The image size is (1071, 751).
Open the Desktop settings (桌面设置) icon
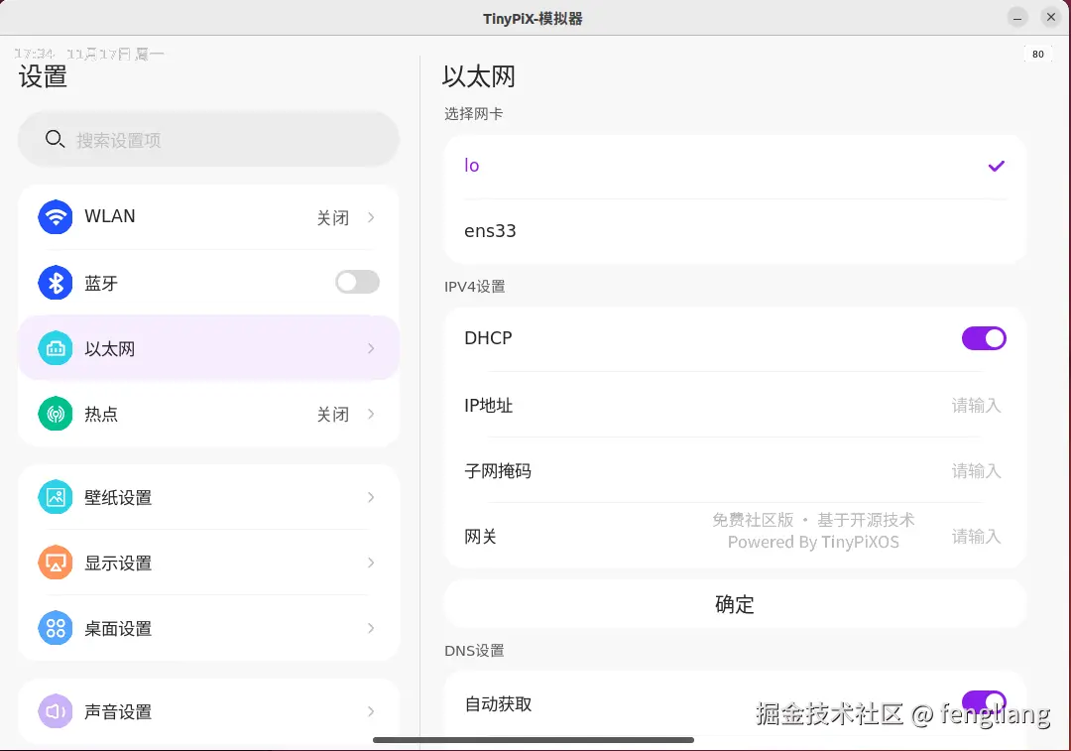pyautogui.click(x=55, y=628)
